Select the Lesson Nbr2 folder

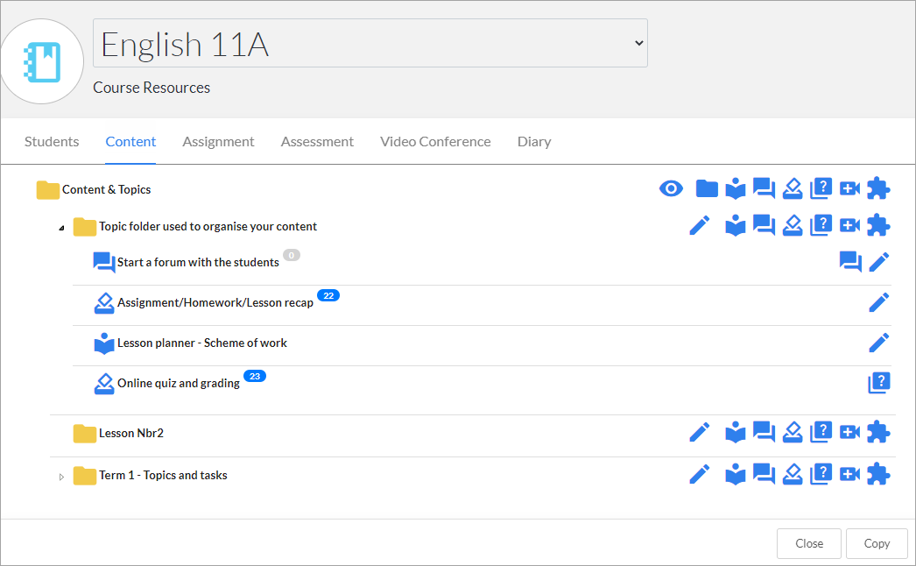[130, 434]
